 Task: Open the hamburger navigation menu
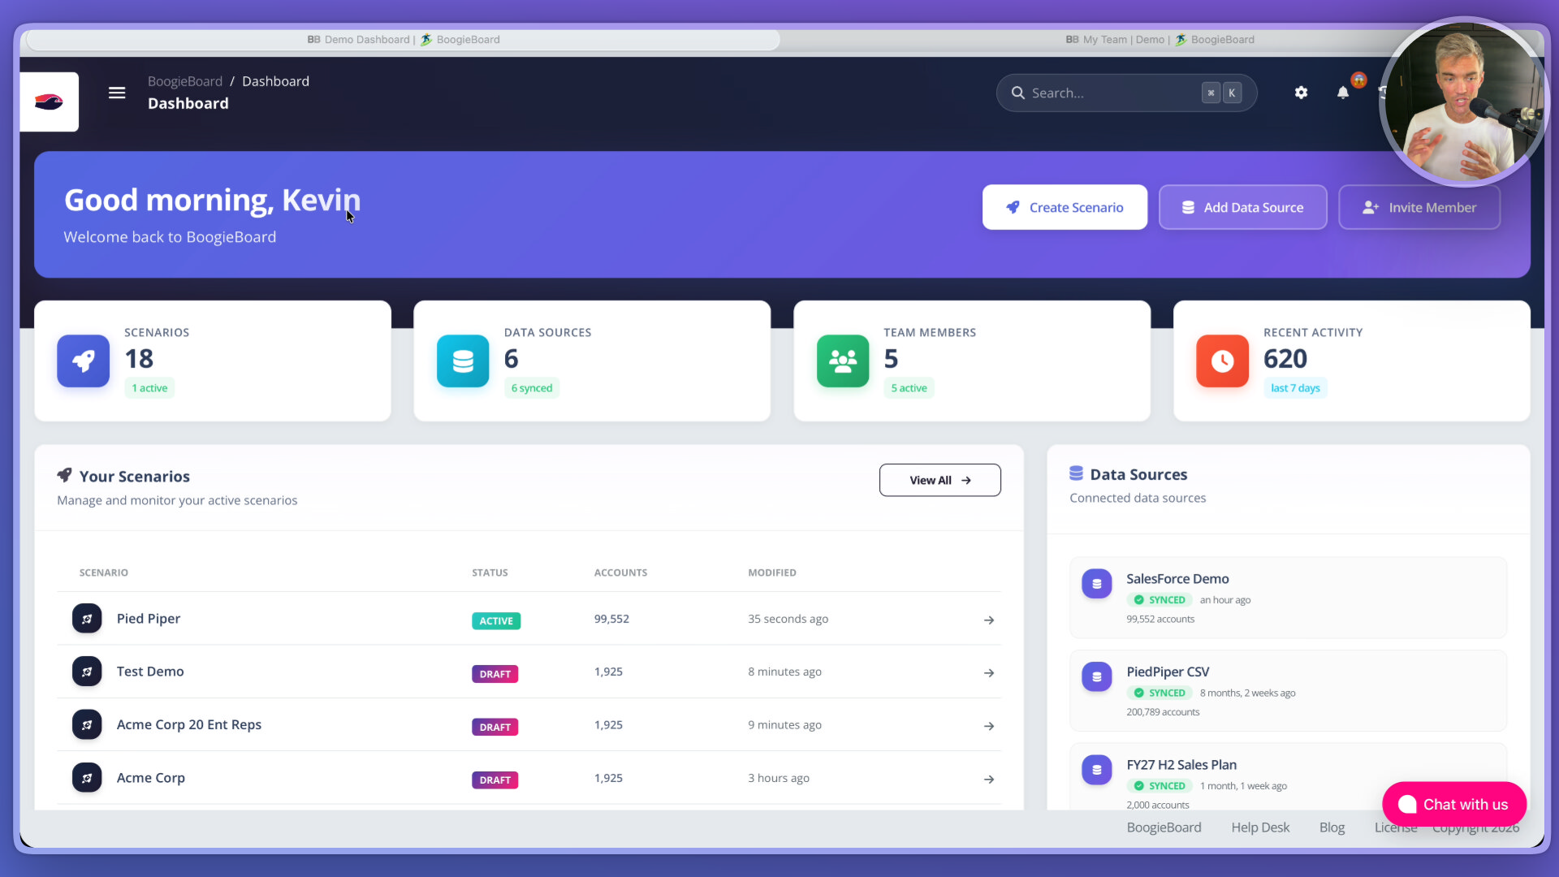pyautogui.click(x=117, y=93)
